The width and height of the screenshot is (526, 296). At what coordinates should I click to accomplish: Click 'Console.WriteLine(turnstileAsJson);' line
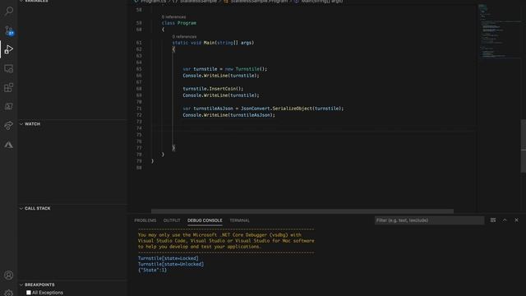click(x=228, y=115)
